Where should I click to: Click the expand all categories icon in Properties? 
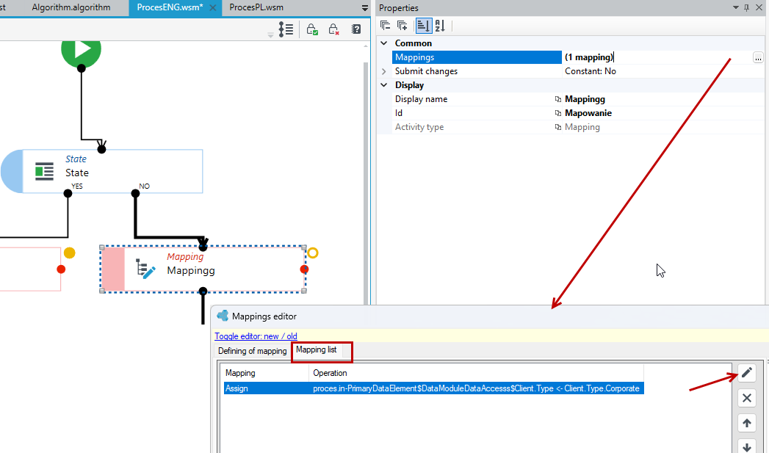(402, 26)
